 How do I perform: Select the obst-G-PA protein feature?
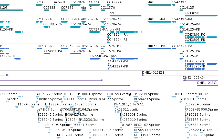[84, 48]
